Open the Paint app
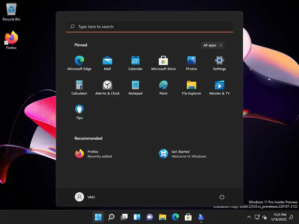The height and width of the screenshot is (224, 299). (x=164, y=87)
